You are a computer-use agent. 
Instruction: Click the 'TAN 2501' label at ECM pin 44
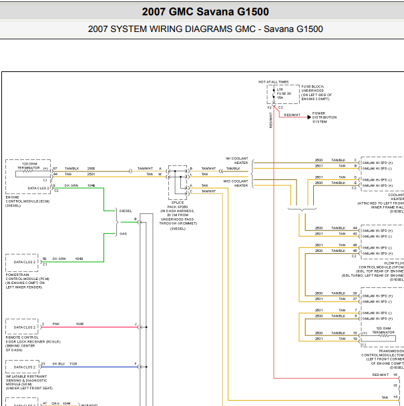tap(79, 174)
